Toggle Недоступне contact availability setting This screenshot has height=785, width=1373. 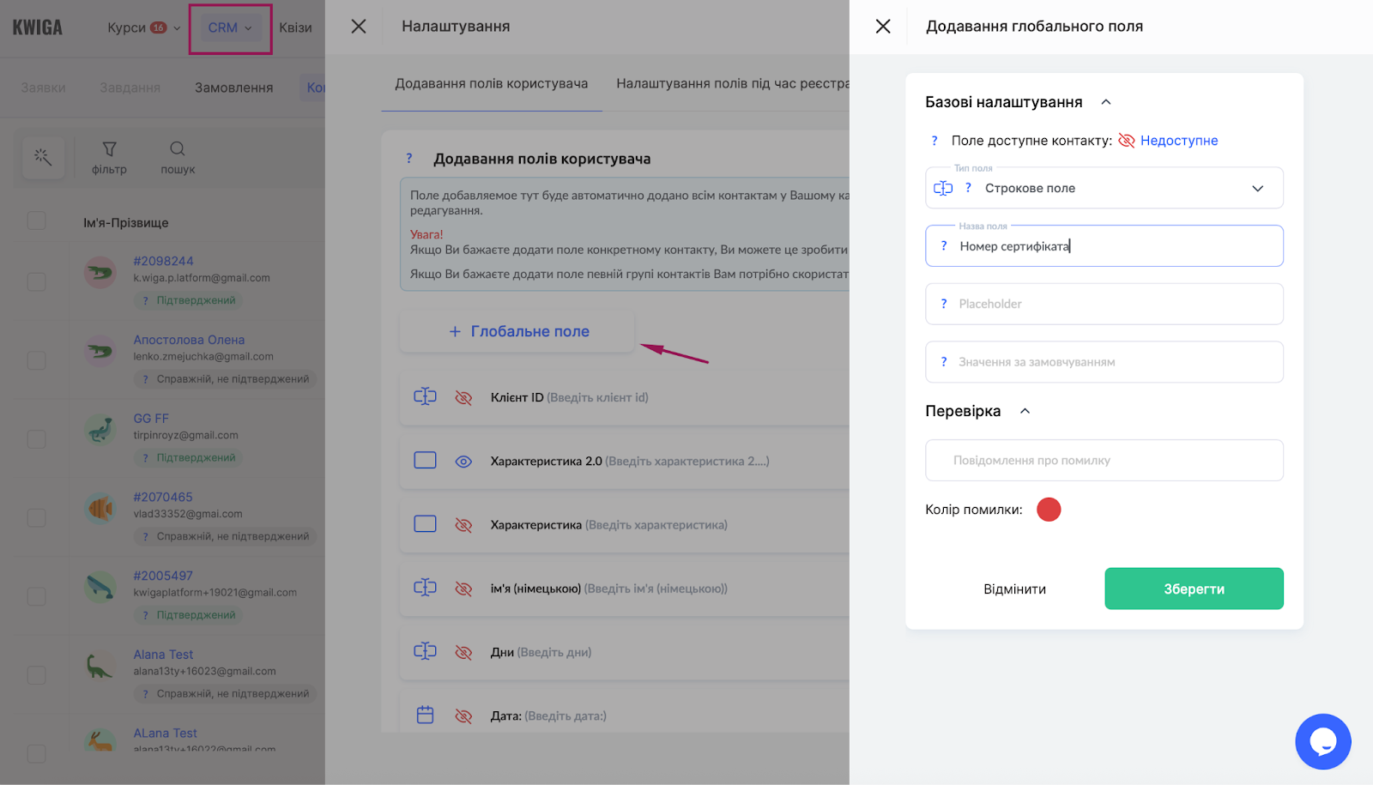1169,141
